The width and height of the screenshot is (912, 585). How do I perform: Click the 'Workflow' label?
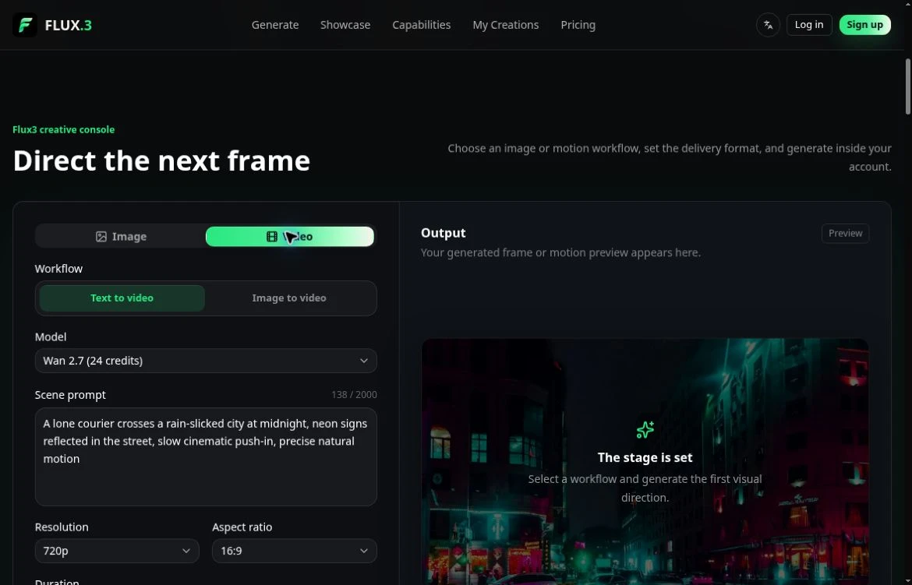pos(58,269)
